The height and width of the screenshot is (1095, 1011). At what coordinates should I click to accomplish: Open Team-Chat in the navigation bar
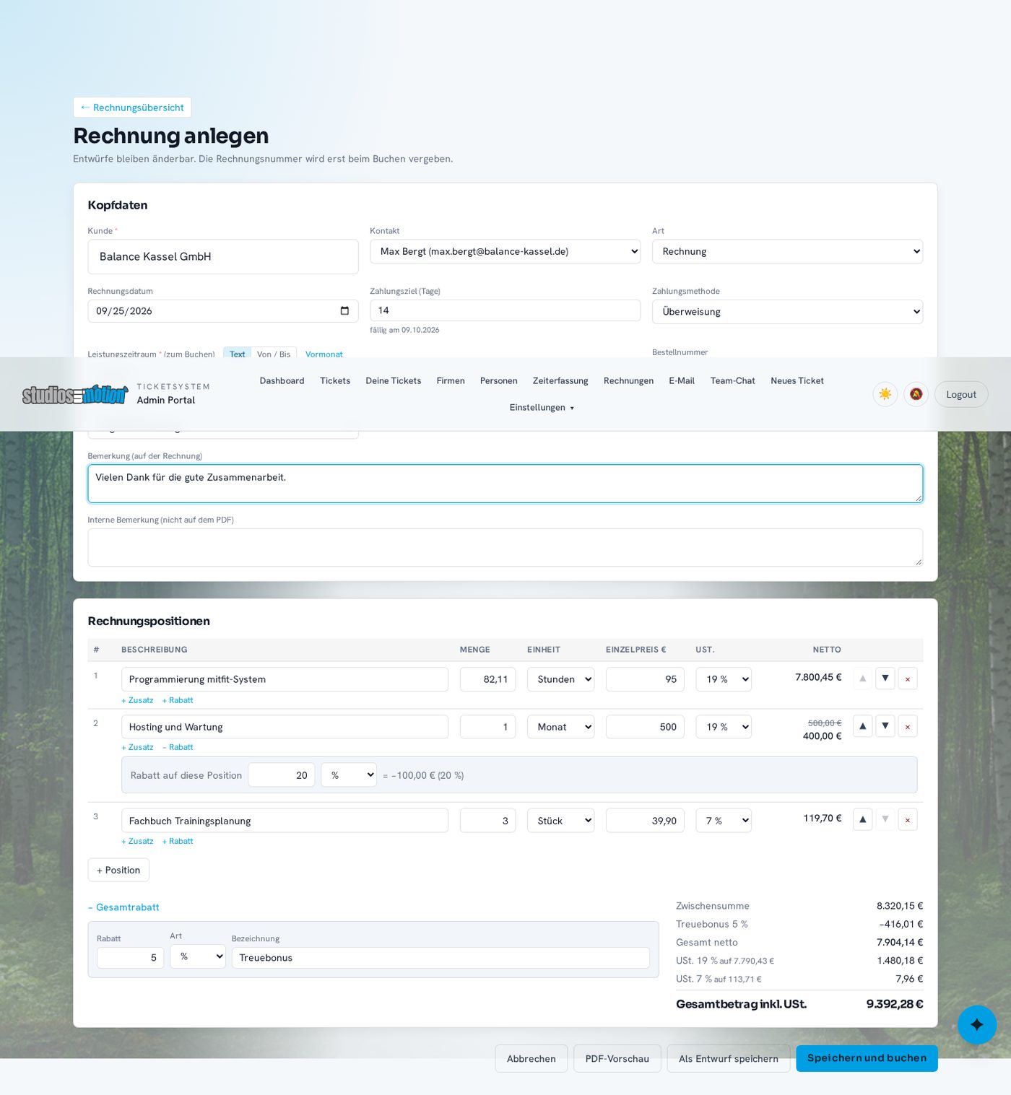tap(732, 380)
